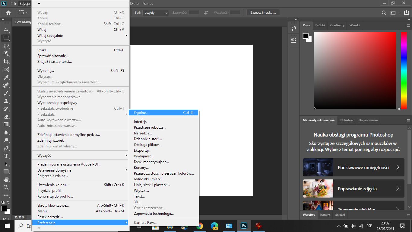This screenshot has width=412, height=232.
Task: Select the Crop tool
Action: pos(6,62)
